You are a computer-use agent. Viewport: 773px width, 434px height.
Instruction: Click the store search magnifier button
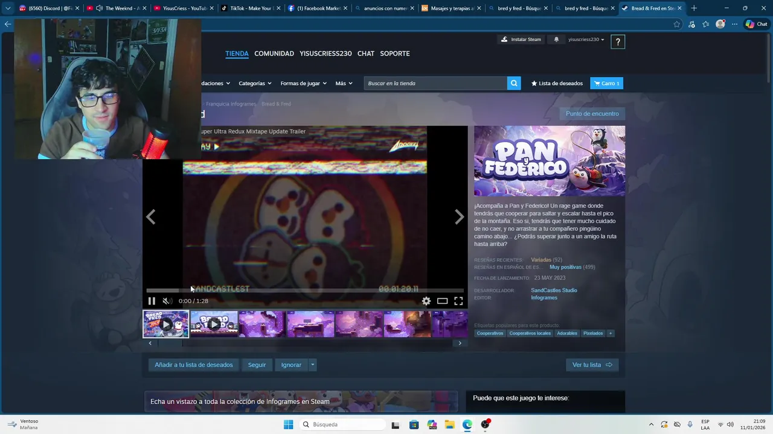[514, 83]
